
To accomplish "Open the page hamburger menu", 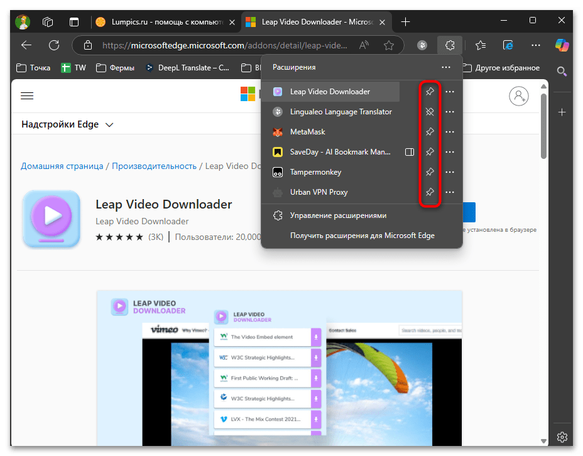I will point(27,96).
